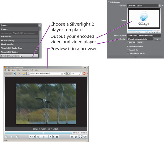Click the Directory path field

tap(140, 39)
